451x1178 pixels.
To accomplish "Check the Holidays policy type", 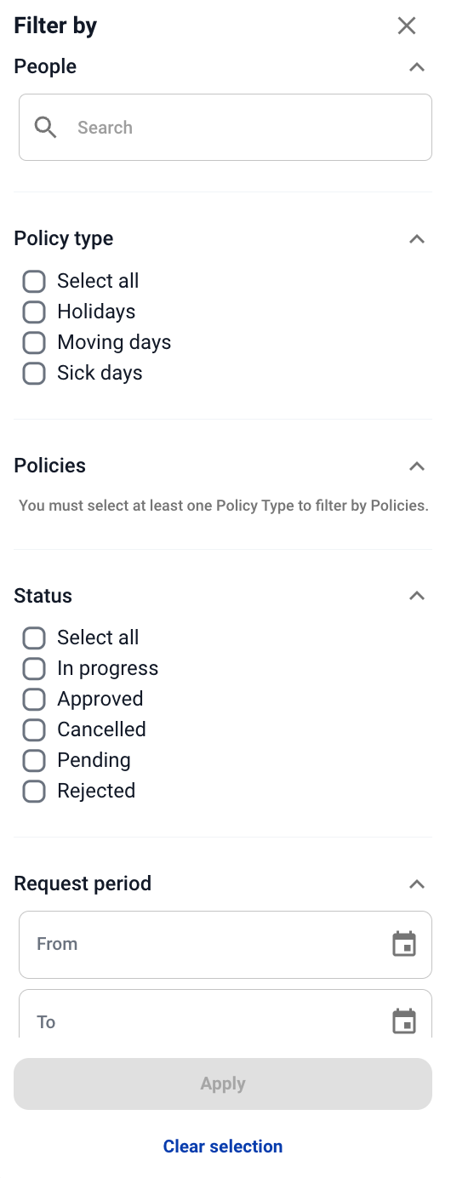I will pyautogui.click(x=34, y=312).
